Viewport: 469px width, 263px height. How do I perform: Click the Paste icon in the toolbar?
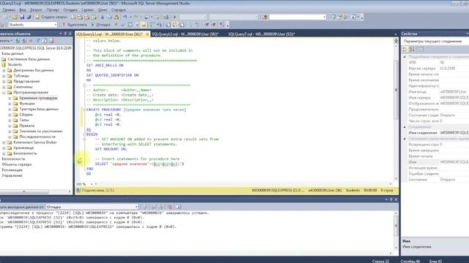coord(116,17)
